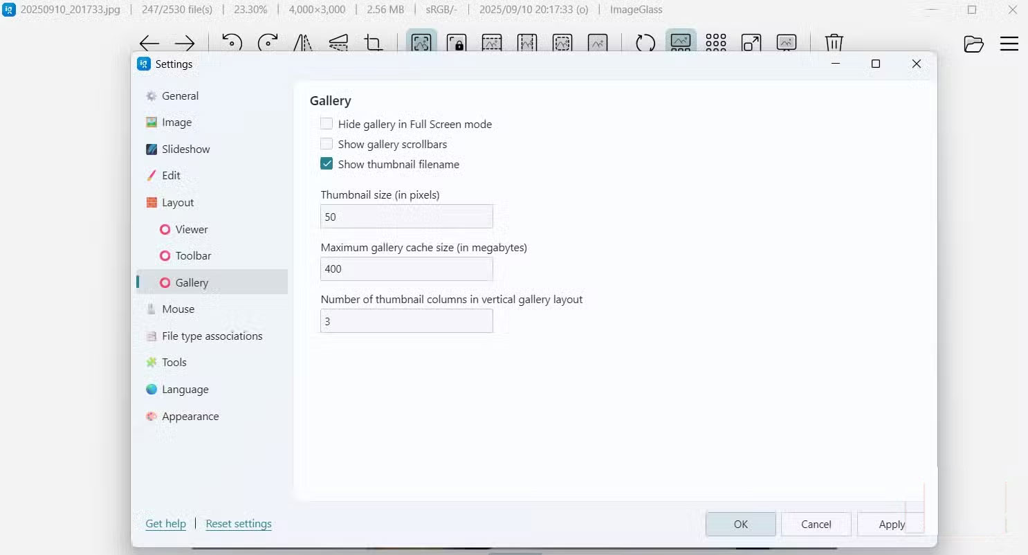Toggle the gallery panel visibility
Screen dimensions: 1028x555
click(681, 43)
